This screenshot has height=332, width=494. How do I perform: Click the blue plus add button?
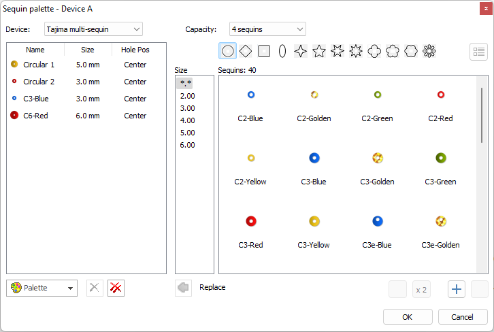click(457, 289)
